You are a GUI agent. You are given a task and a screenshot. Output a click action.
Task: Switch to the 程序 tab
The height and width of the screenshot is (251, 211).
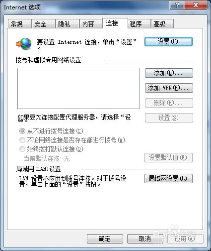pos(139,24)
